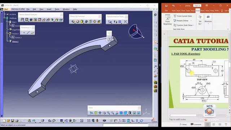Choose the Translation tool in Transformation Features
This screenshot has width=231, height=130.
point(110,22)
